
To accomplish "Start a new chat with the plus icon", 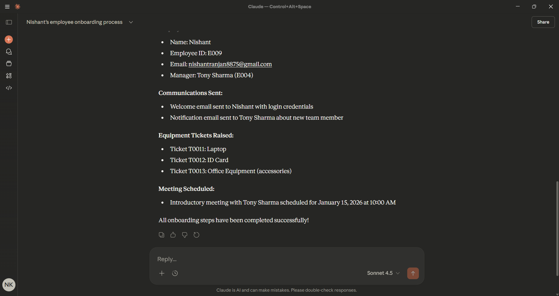I will coord(9,40).
